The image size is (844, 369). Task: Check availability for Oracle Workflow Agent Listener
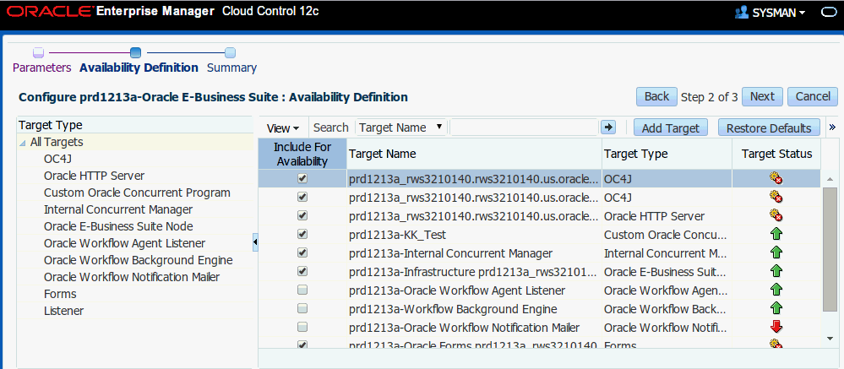click(302, 290)
